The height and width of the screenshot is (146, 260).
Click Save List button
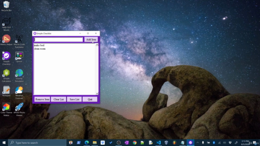[74, 99]
